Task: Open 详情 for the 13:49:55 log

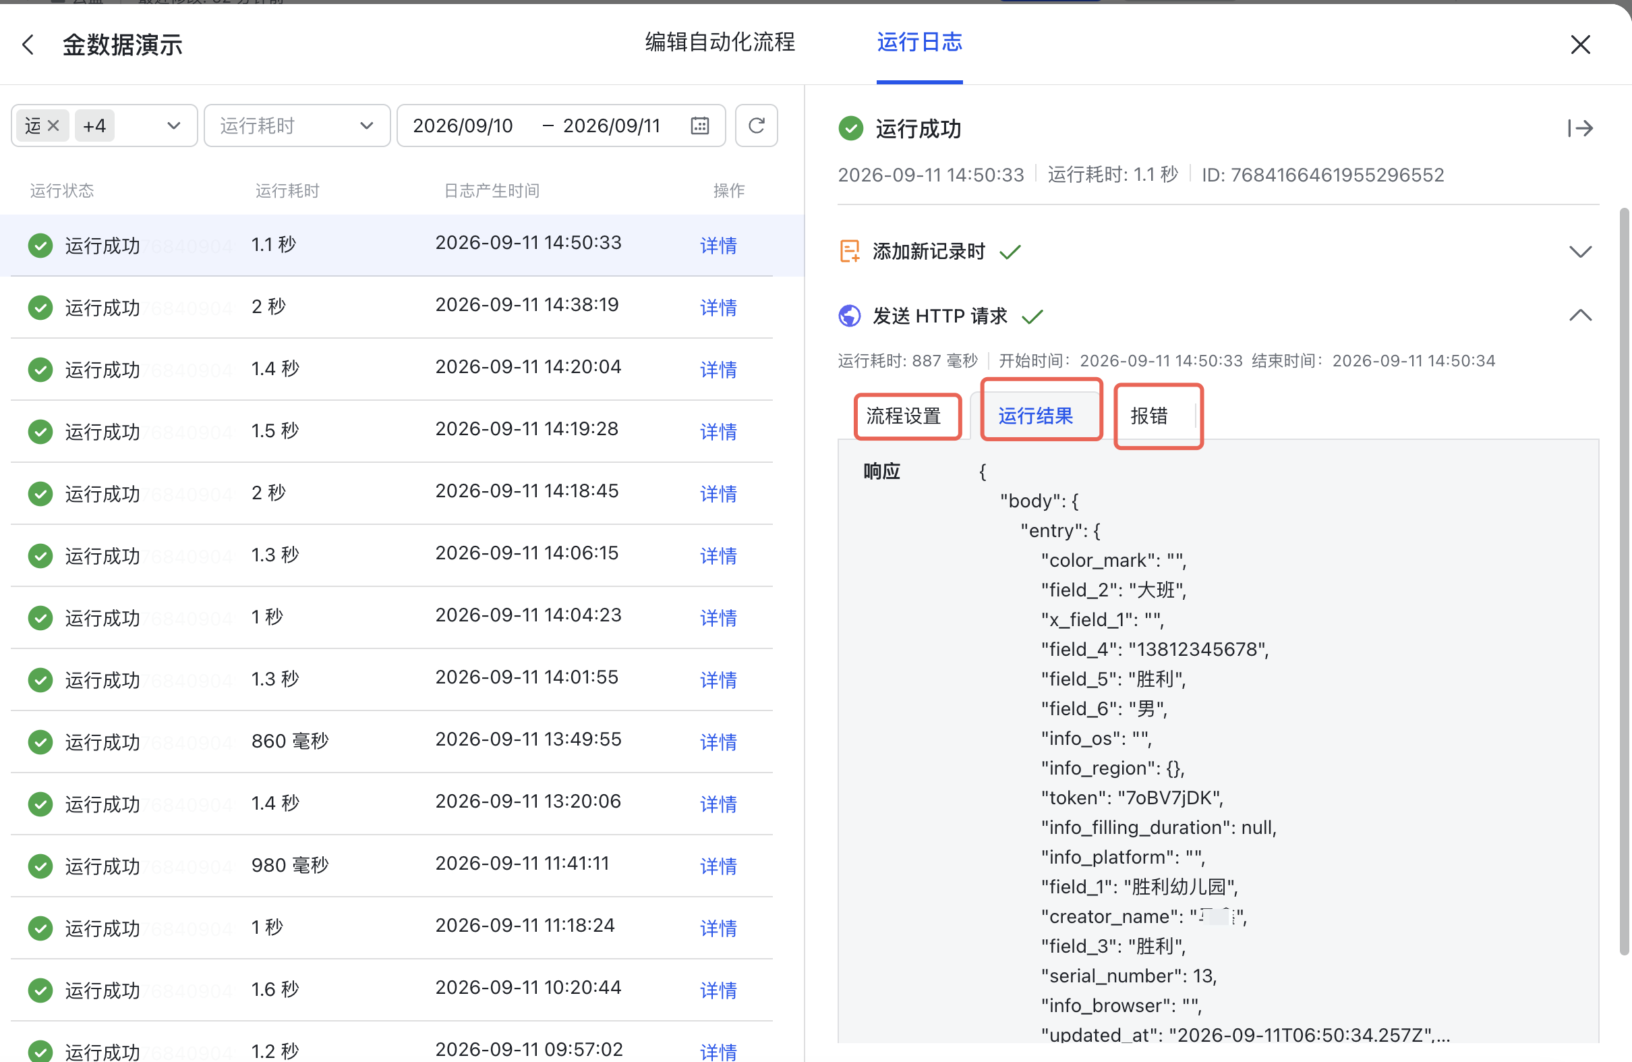Action: click(719, 742)
